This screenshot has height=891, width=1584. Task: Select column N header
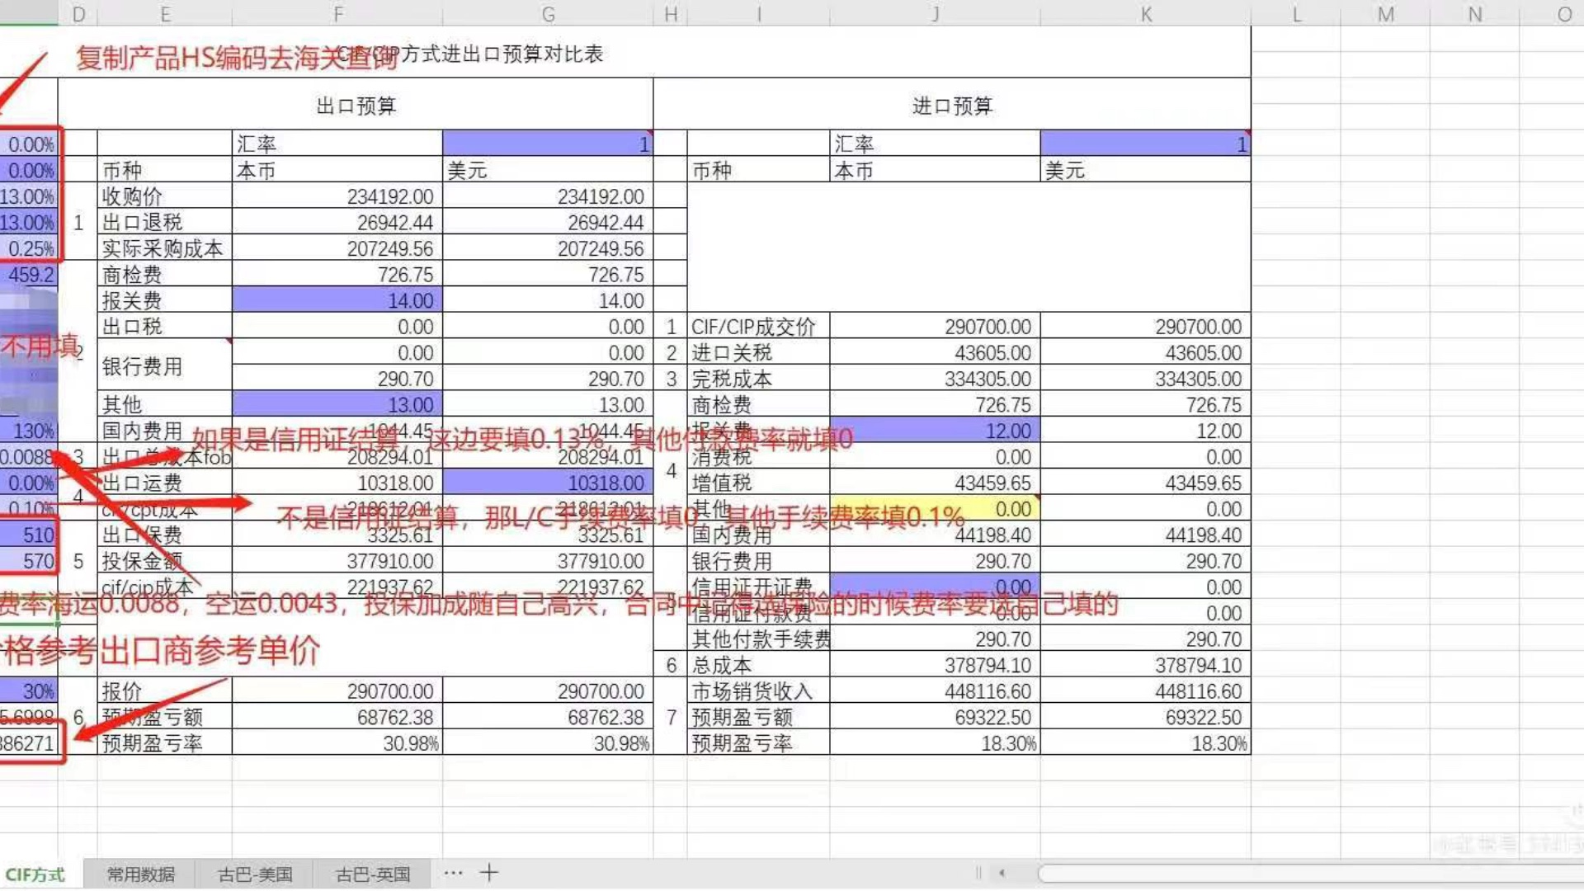[x=1475, y=14]
